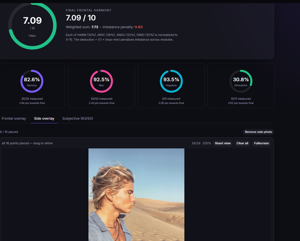Screen dimensions: 300x241
Task: Click the green Dimorphism ring gauge
Action: 241,81
